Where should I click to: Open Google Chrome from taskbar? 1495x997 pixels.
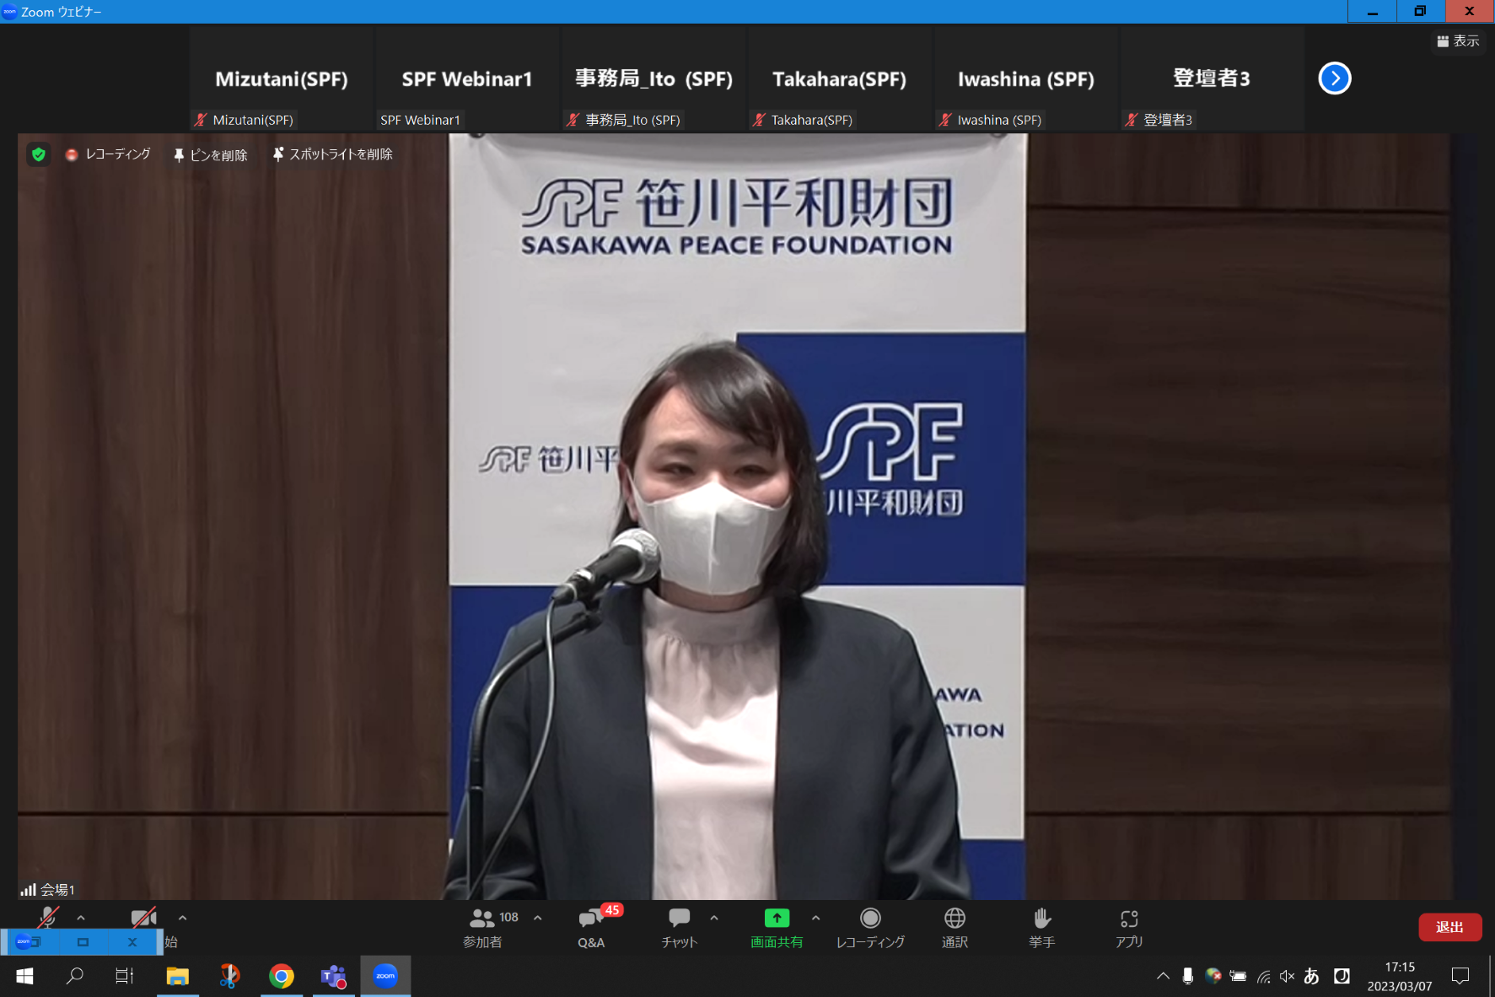click(x=282, y=976)
